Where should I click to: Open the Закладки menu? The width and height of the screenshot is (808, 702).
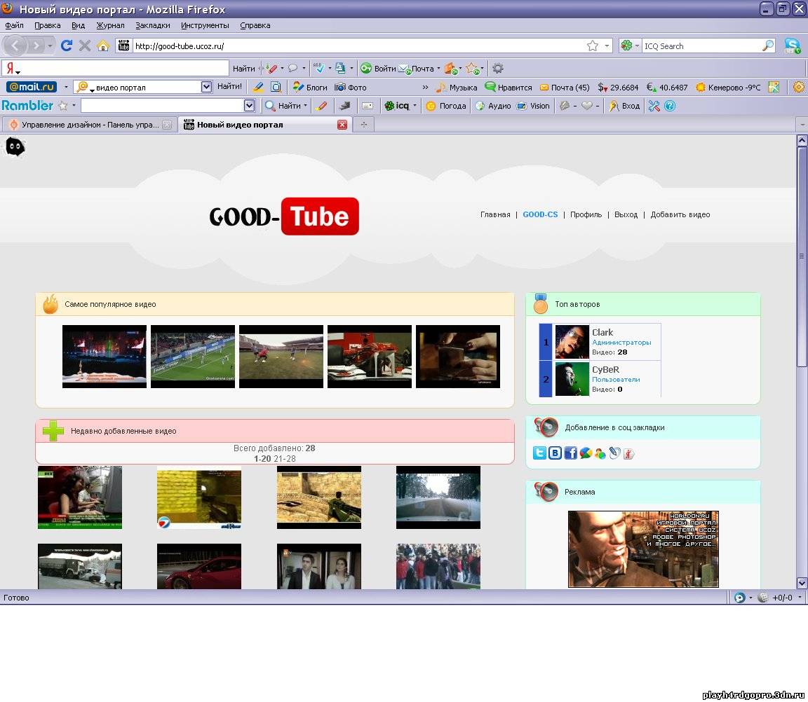click(152, 25)
